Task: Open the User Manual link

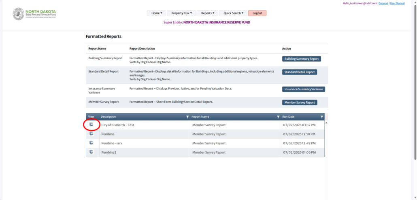Action: coord(397,3)
